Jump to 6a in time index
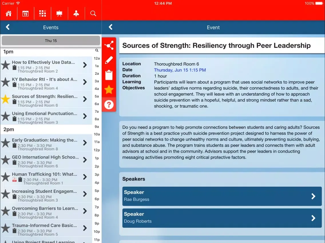This screenshot has height=243, width=325. [97, 104]
